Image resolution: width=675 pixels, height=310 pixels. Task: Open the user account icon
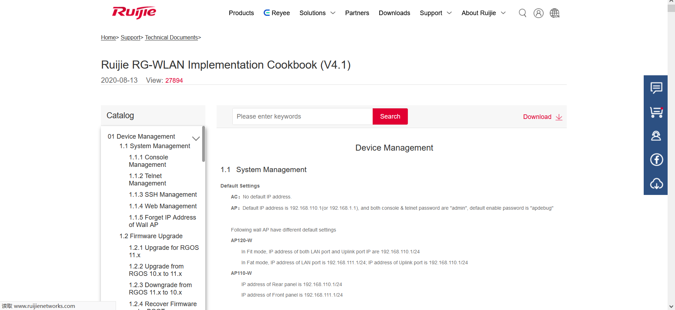coord(538,13)
